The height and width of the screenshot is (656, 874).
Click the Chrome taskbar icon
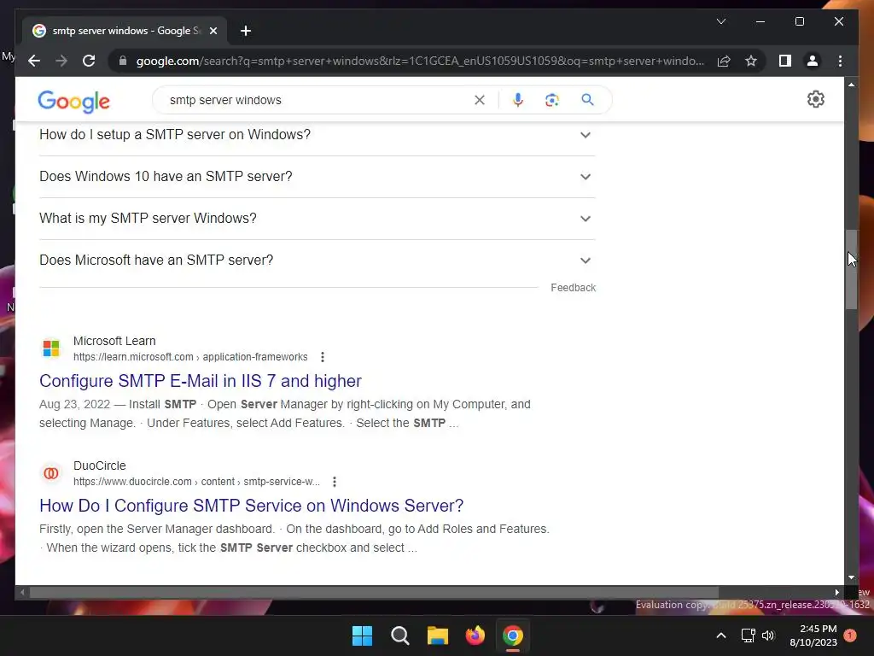(x=513, y=635)
